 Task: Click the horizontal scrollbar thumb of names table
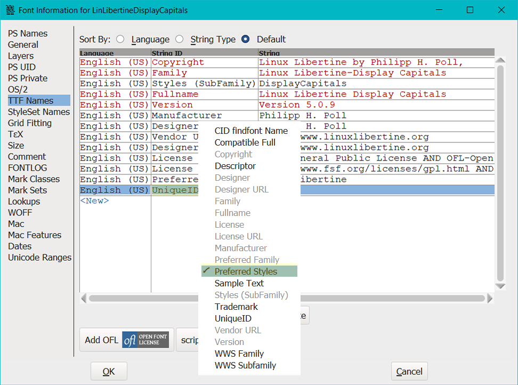point(287,299)
